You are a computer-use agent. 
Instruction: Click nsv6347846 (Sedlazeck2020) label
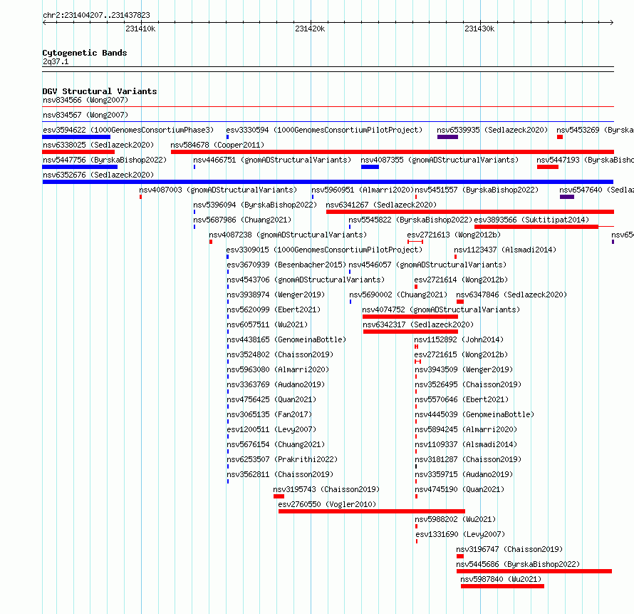511,295
